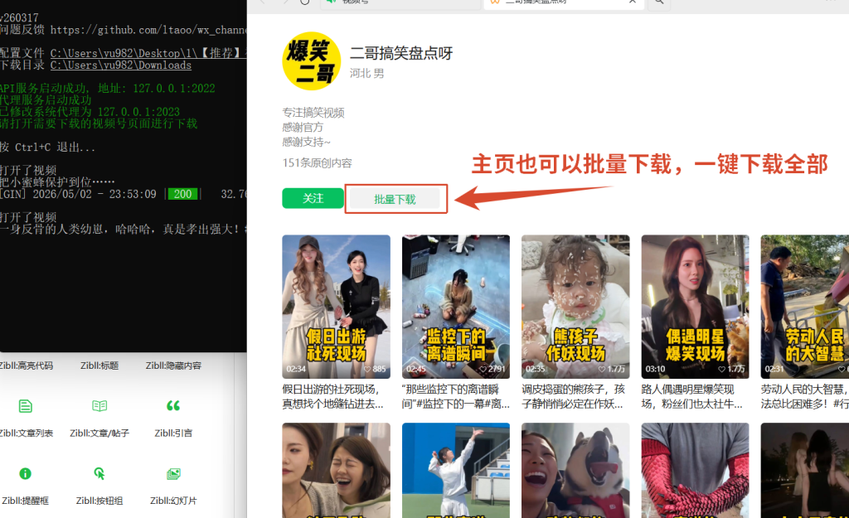Click terminal line 把小蜜蜂保护到位

point(57,182)
